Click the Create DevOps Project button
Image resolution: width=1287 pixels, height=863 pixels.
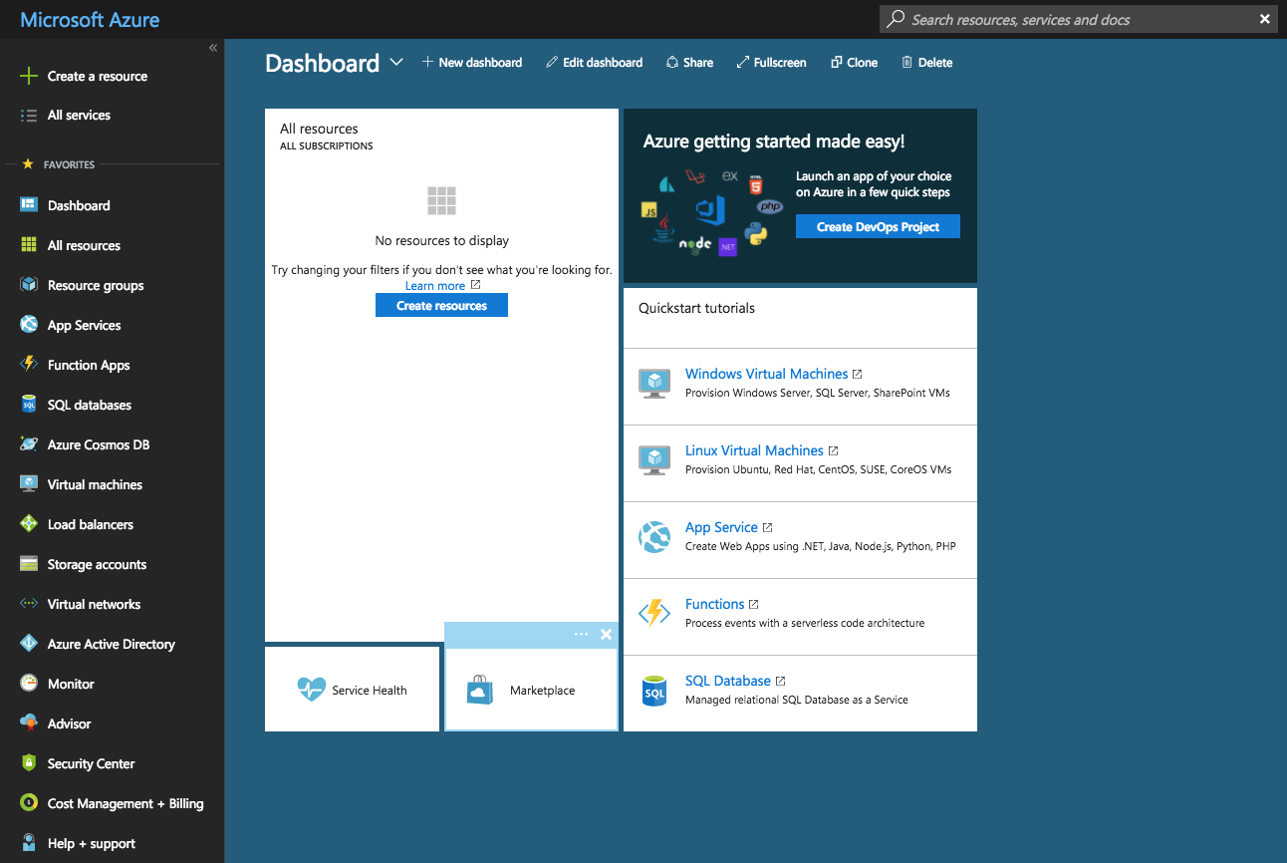click(877, 226)
